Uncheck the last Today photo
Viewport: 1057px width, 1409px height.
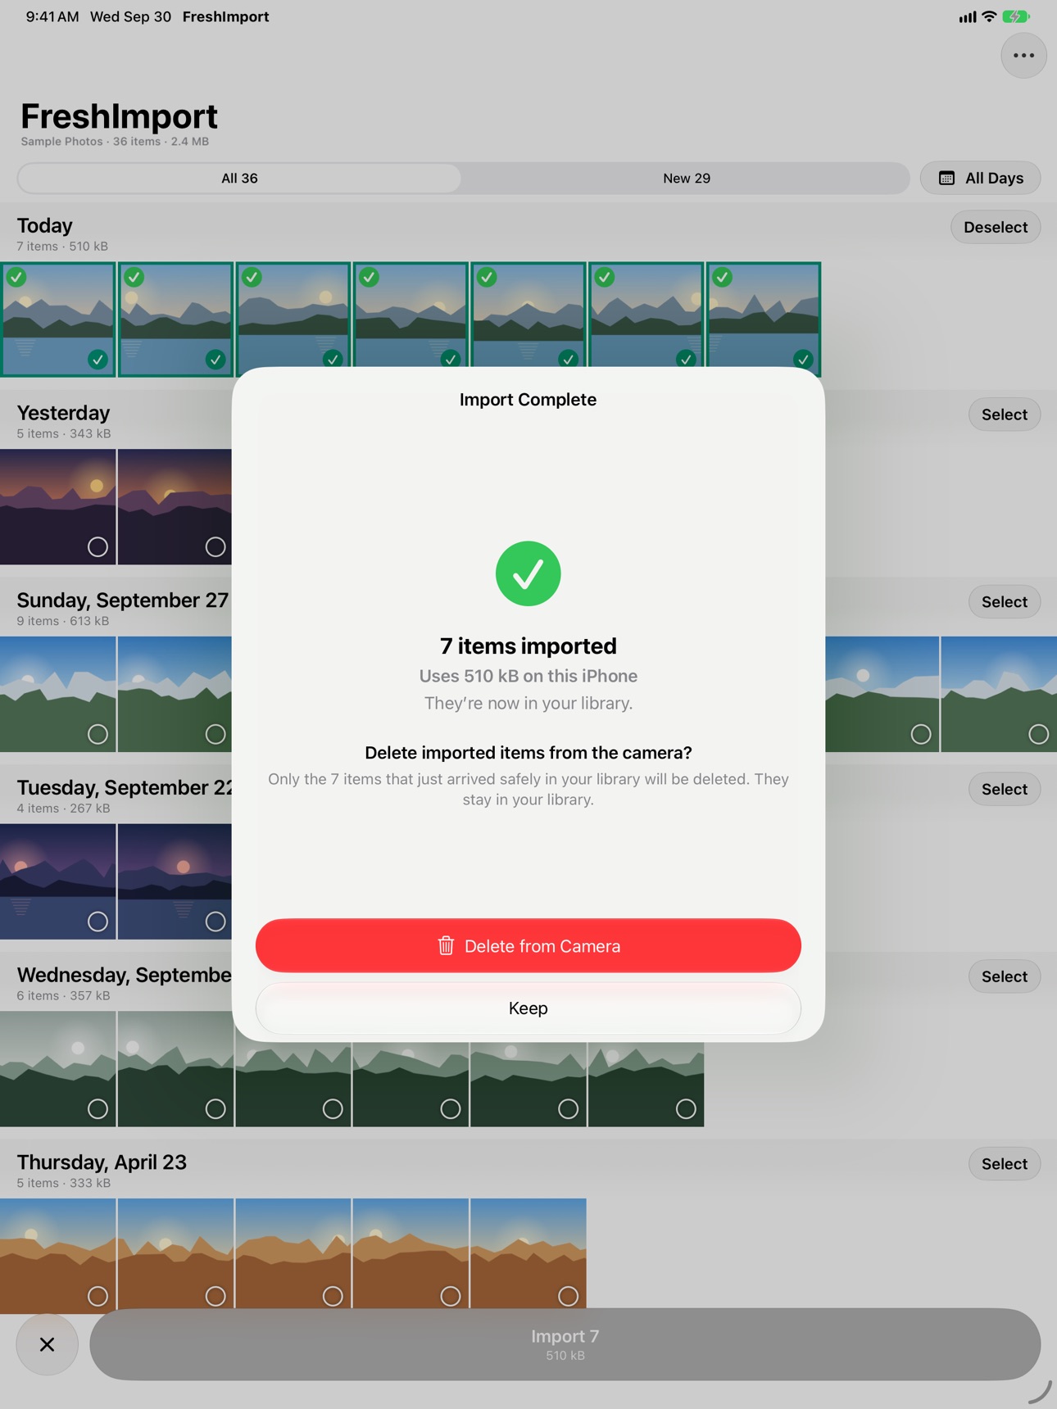tap(803, 359)
